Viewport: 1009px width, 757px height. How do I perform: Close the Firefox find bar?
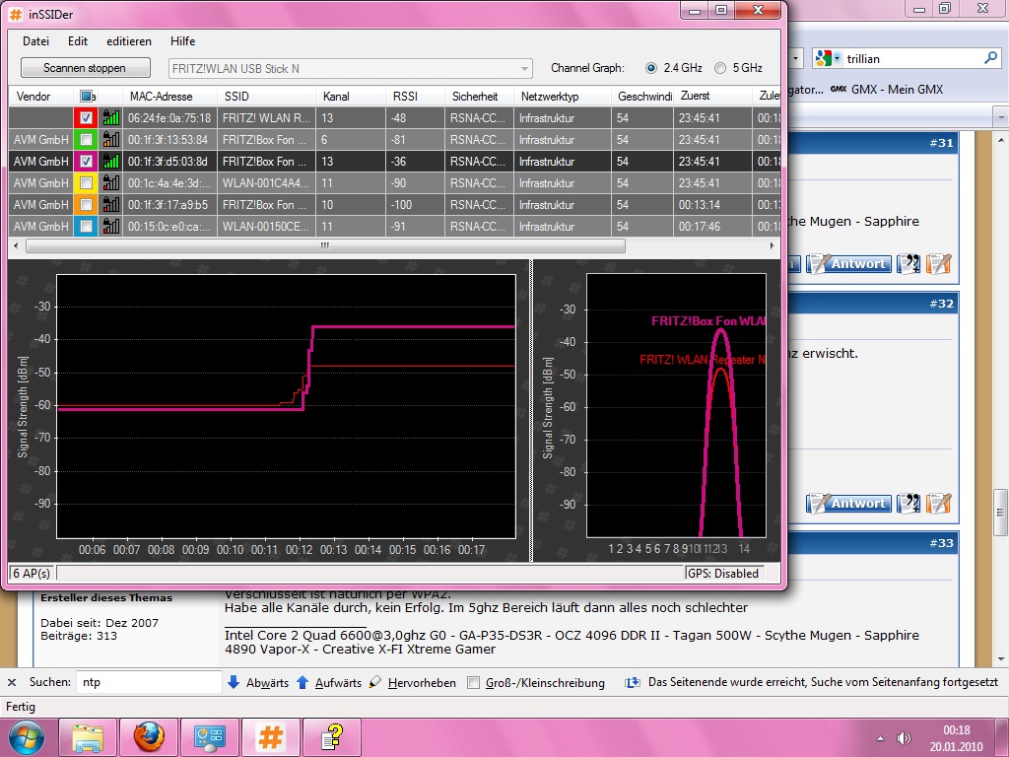(12, 682)
